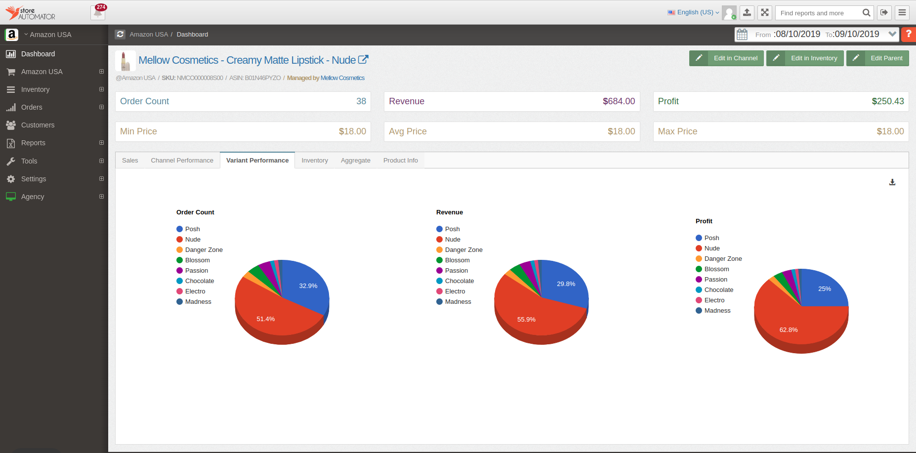916x453 pixels.
Task: Click the Orders bar-chart icon in sidebar
Action: [x=11, y=107]
